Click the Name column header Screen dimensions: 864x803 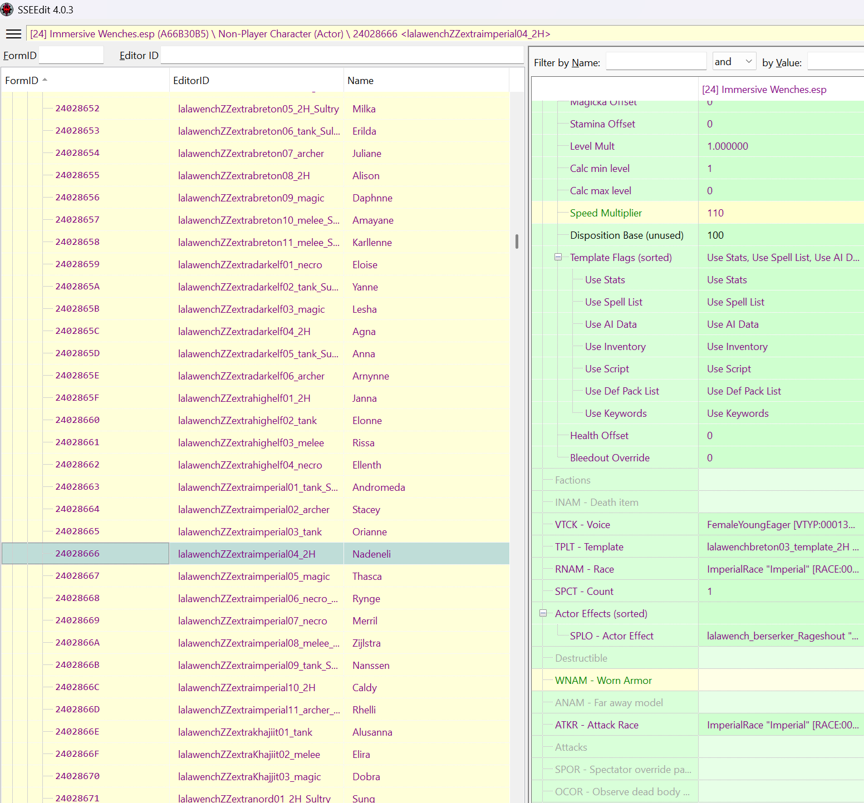(x=360, y=81)
